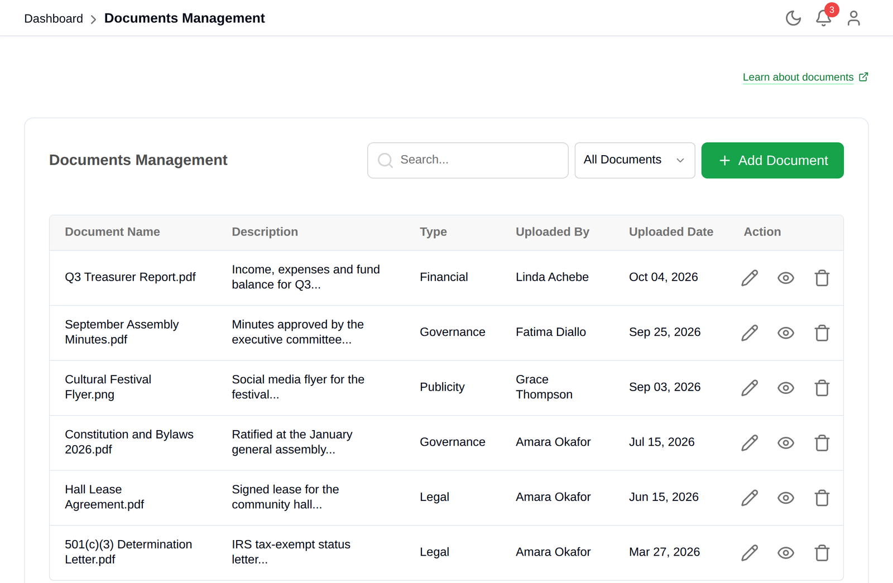This screenshot has height=583, width=893.
Task: Select the Publicity type cell
Action: coord(442,387)
